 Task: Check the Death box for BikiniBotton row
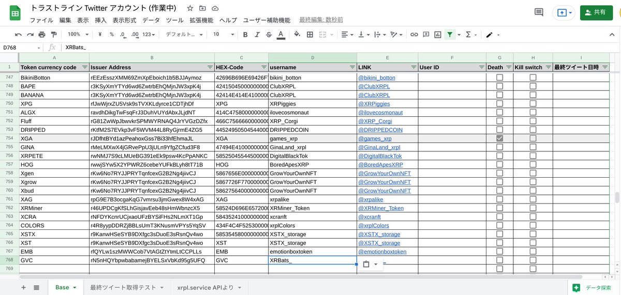[x=499, y=77]
